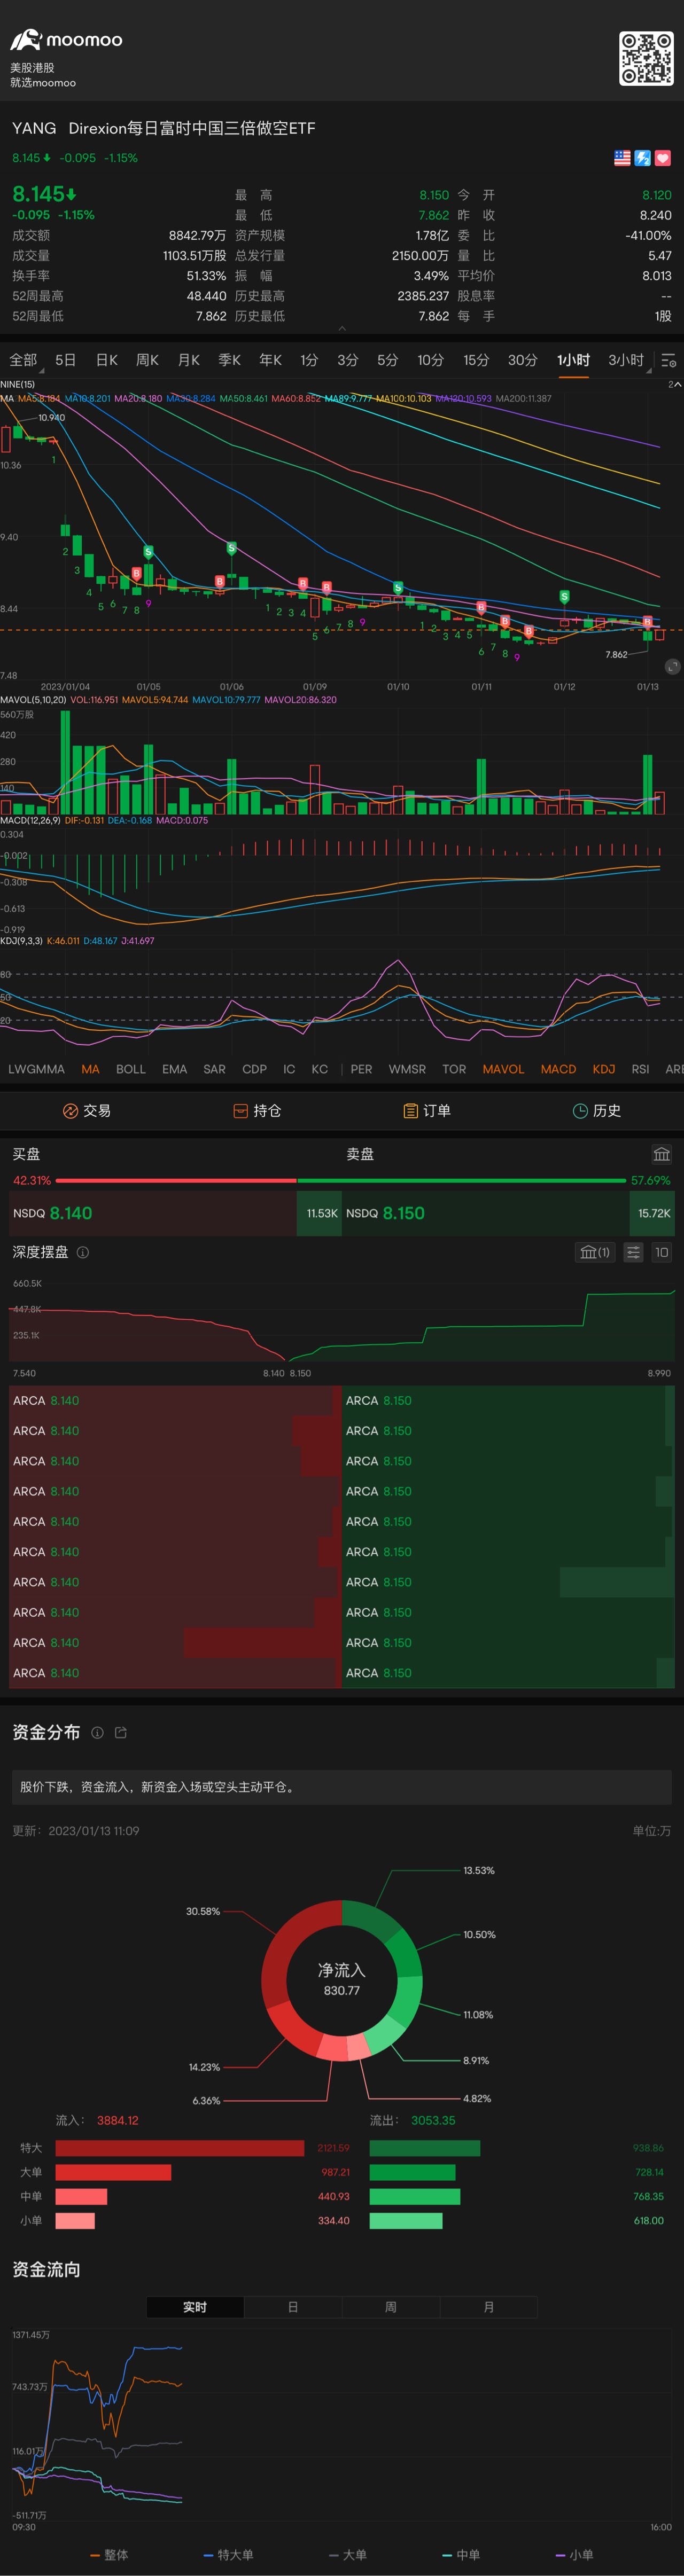Tap the round chart-corner button near 7.862
Image resolution: width=684 pixels, height=2576 pixels.
pyautogui.click(x=672, y=666)
